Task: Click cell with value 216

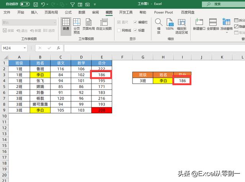Action: [102, 98]
